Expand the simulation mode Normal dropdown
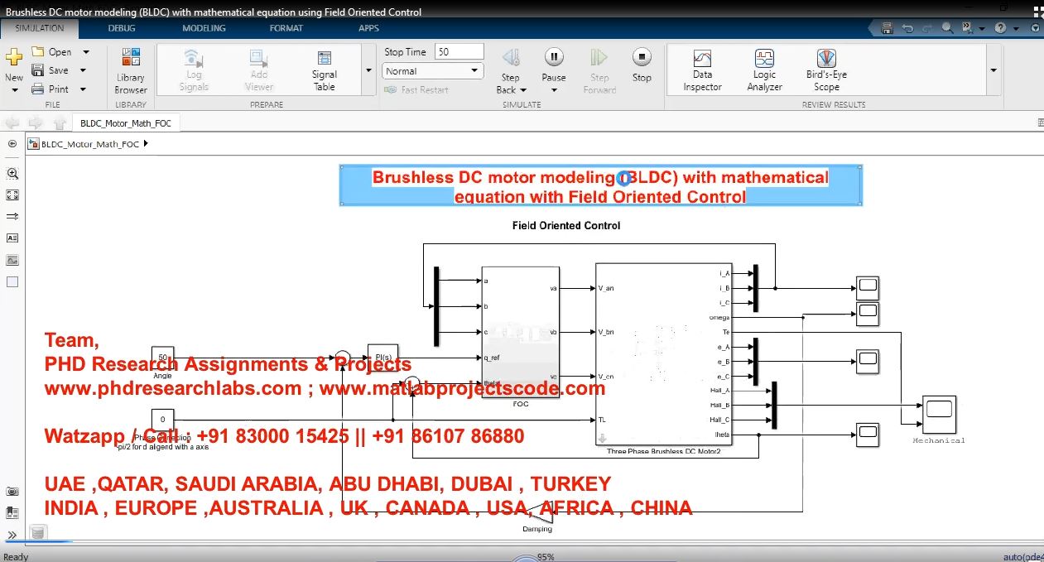Viewport: 1044px width, 562px height. (475, 71)
